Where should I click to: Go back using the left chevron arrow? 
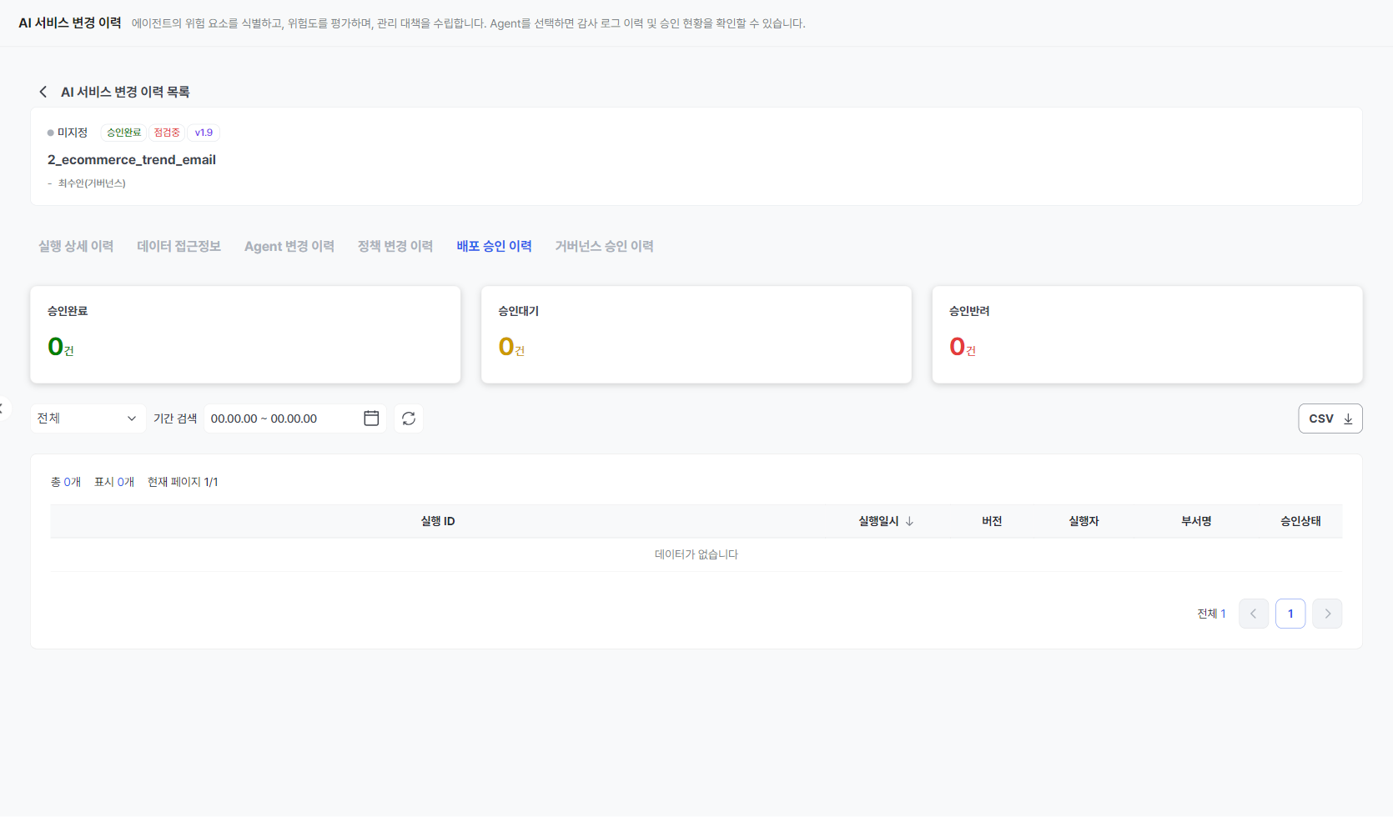43,92
